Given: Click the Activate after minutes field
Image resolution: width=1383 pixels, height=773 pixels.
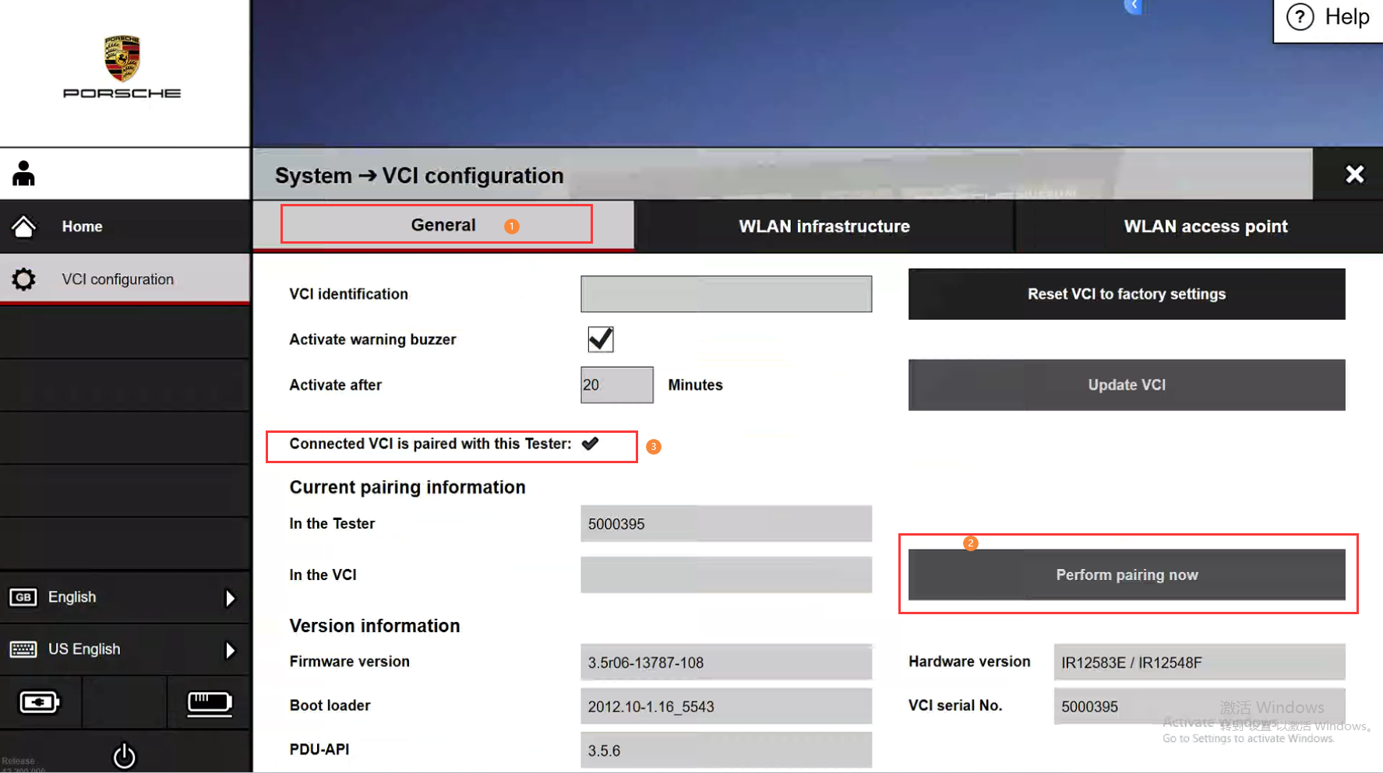Looking at the screenshot, I should coord(616,385).
